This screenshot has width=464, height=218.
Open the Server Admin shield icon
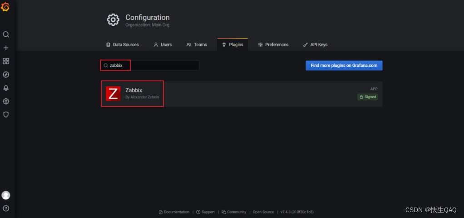tap(6, 114)
